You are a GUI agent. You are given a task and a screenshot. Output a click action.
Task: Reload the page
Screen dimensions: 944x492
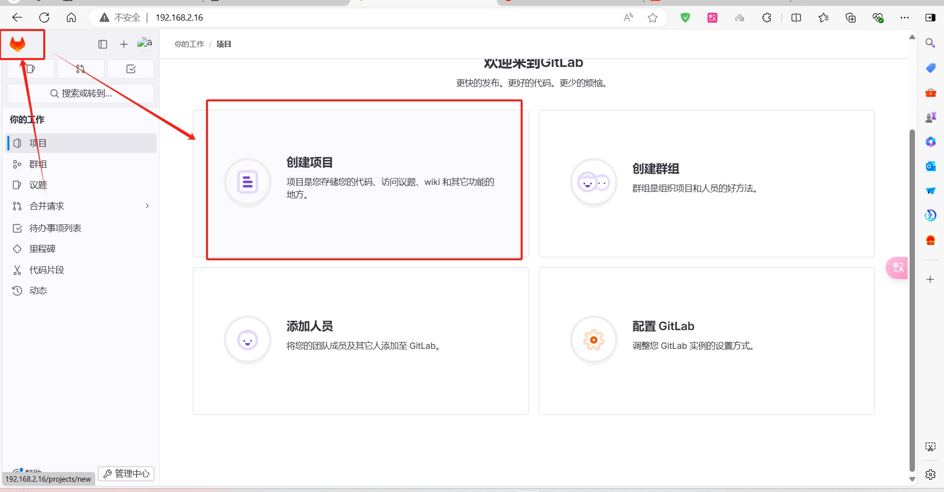(44, 18)
